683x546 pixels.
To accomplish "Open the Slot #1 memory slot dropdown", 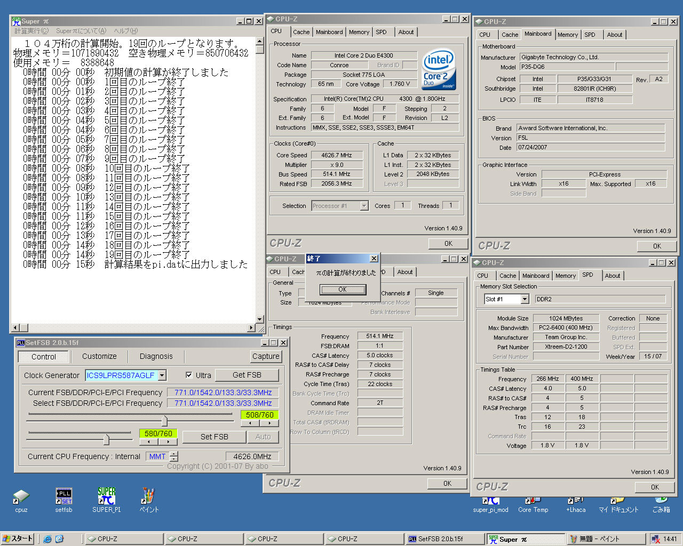I will click(x=525, y=300).
